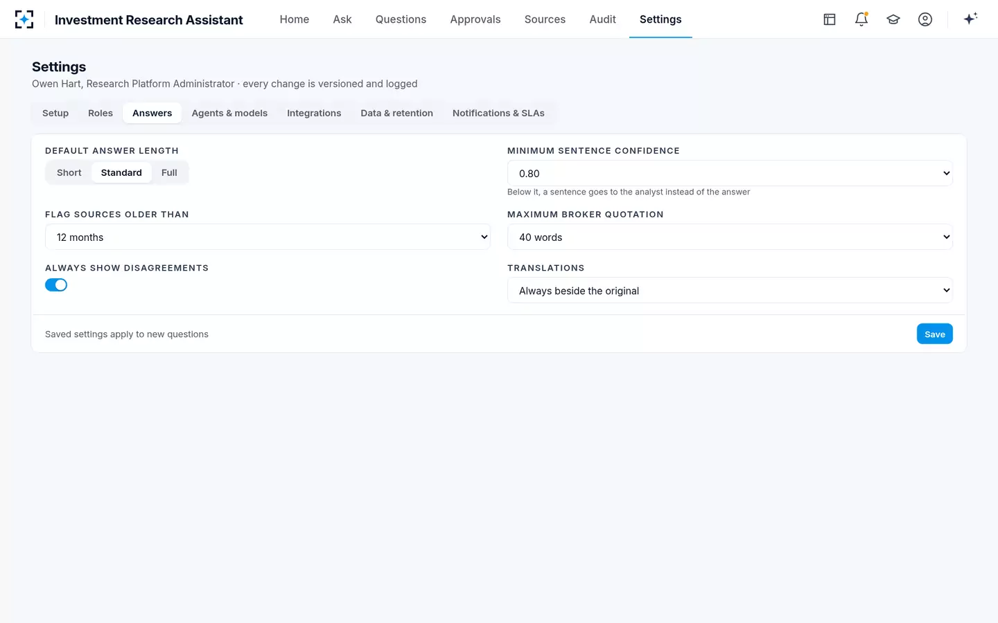Open the notifications bell icon
Image resolution: width=998 pixels, height=623 pixels.
click(861, 19)
